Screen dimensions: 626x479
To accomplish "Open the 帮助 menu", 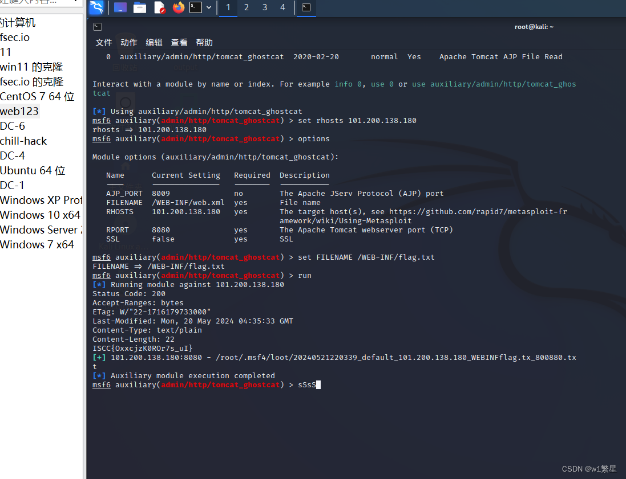I will tap(204, 42).
